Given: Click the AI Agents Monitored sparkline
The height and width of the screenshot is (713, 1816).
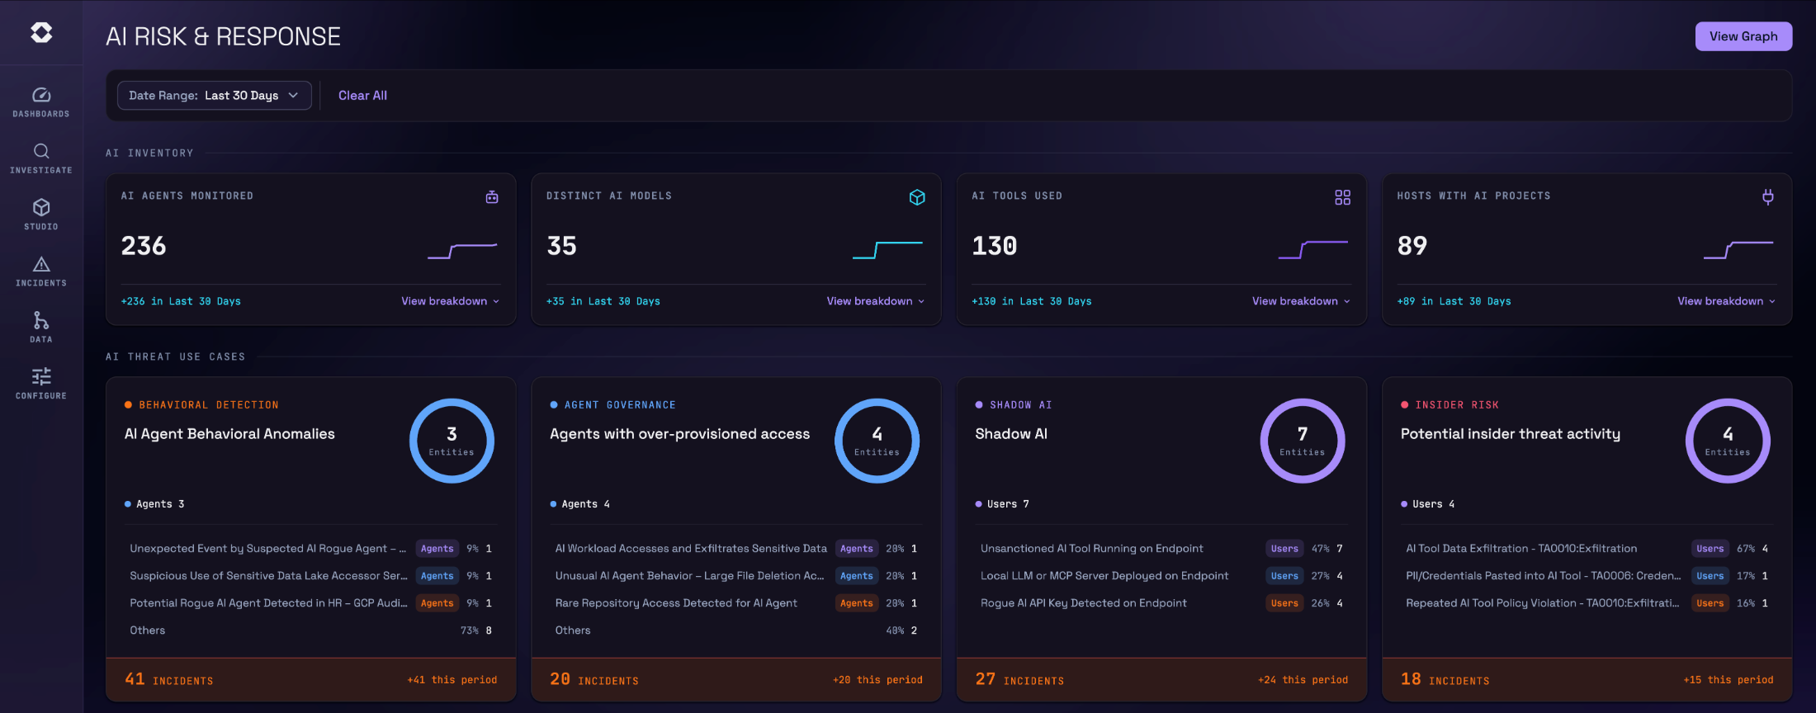Looking at the screenshot, I should tap(462, 250).
